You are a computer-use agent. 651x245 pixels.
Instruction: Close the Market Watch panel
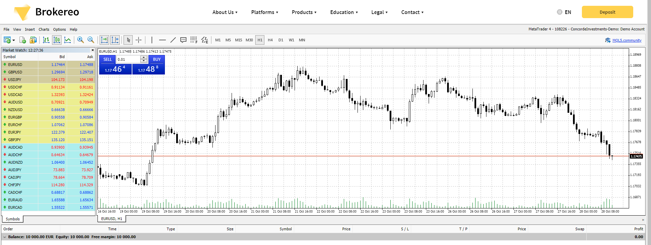click(92, 50)
